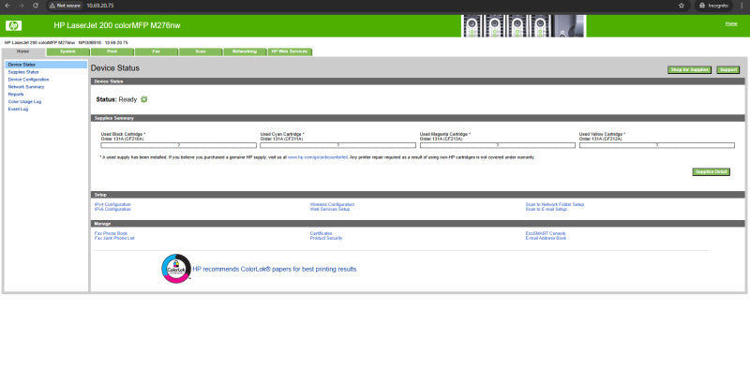Go forward using the browser forward arrow

pos(21,6)
